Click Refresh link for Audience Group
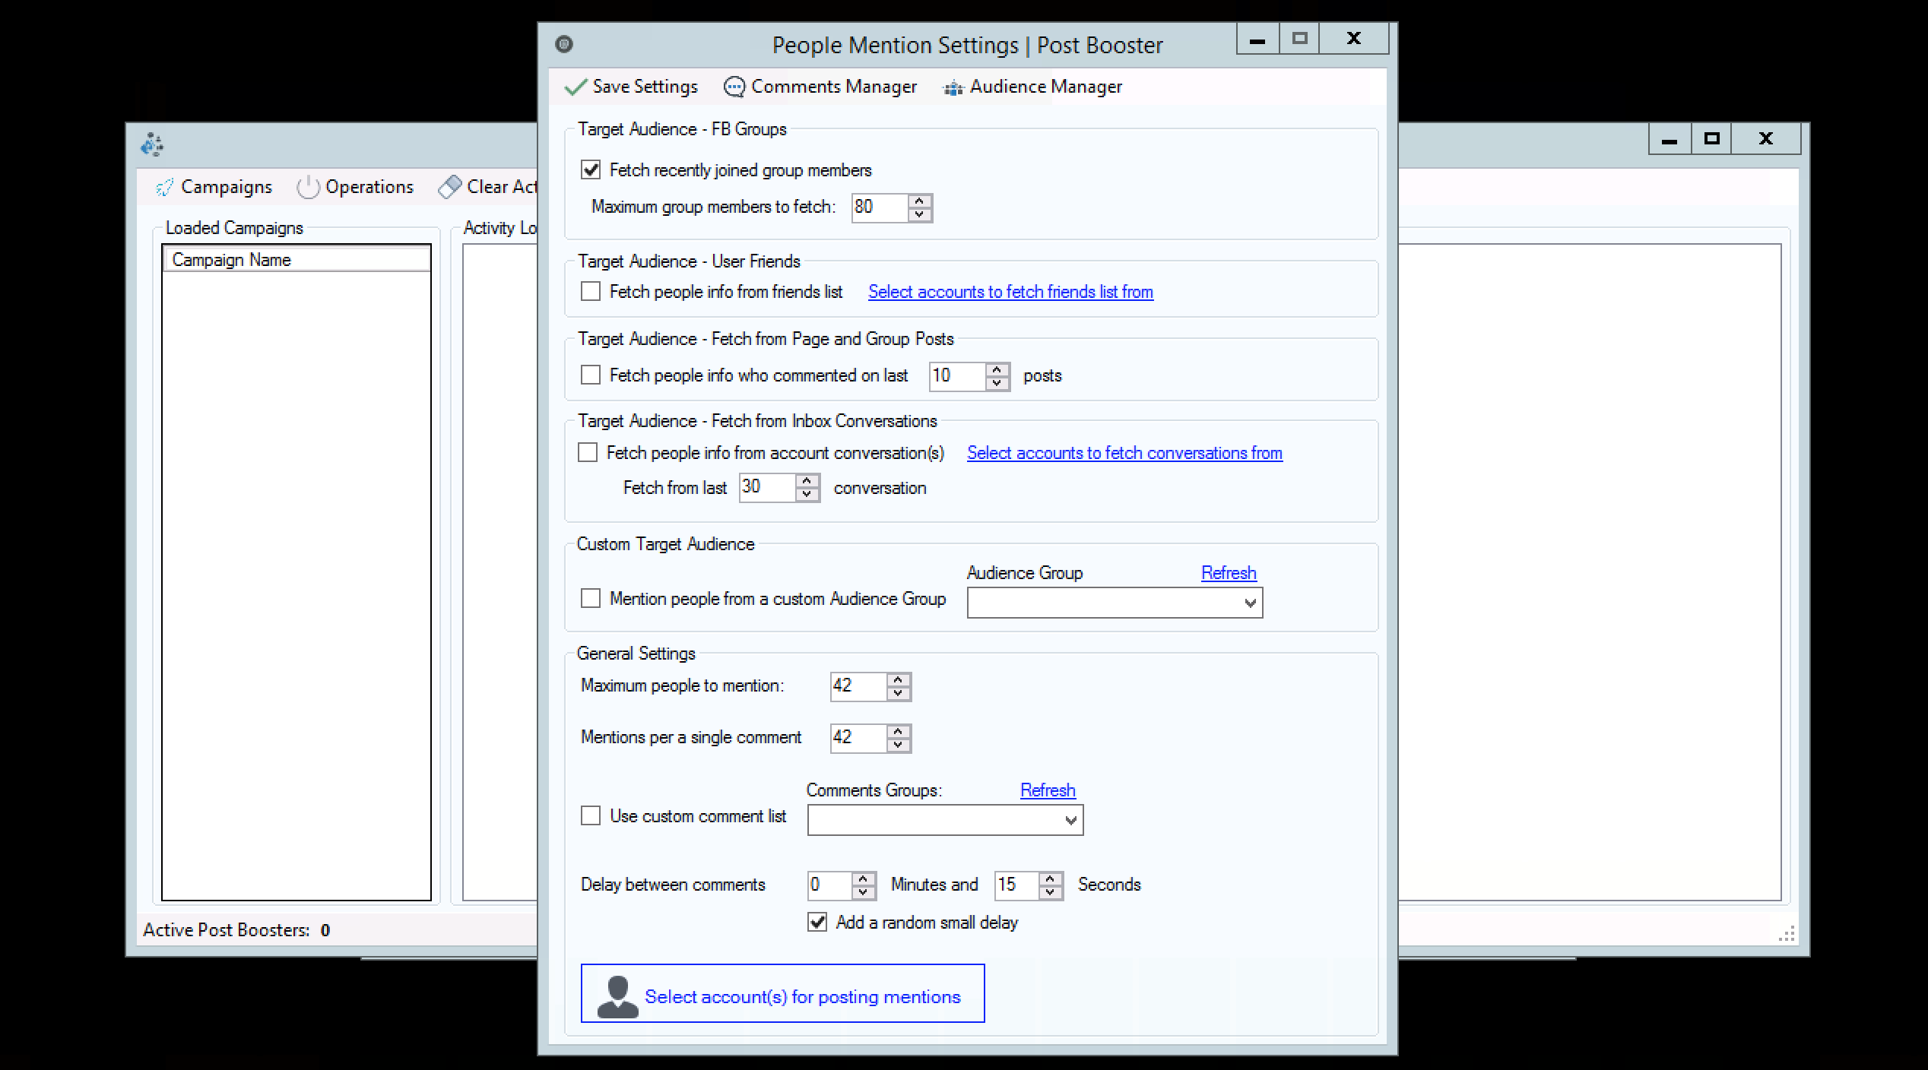 click(1229, 573)
